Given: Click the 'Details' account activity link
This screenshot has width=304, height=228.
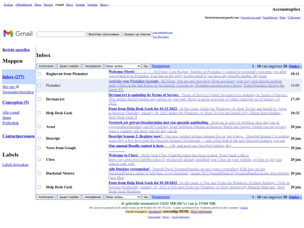Looking at the screenshot, I should [244, 208].
